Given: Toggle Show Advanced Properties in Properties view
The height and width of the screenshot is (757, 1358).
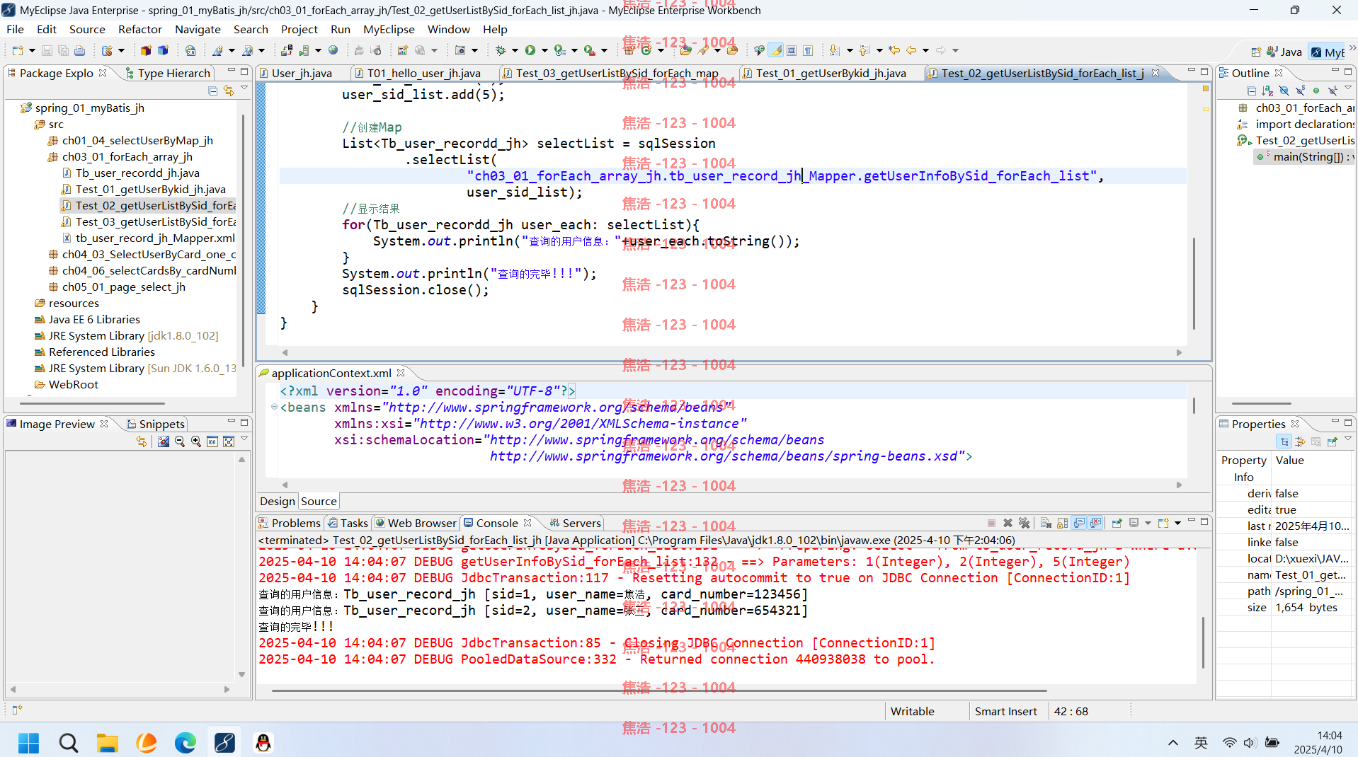Looking at the screenshot, I should [1300, 441].
